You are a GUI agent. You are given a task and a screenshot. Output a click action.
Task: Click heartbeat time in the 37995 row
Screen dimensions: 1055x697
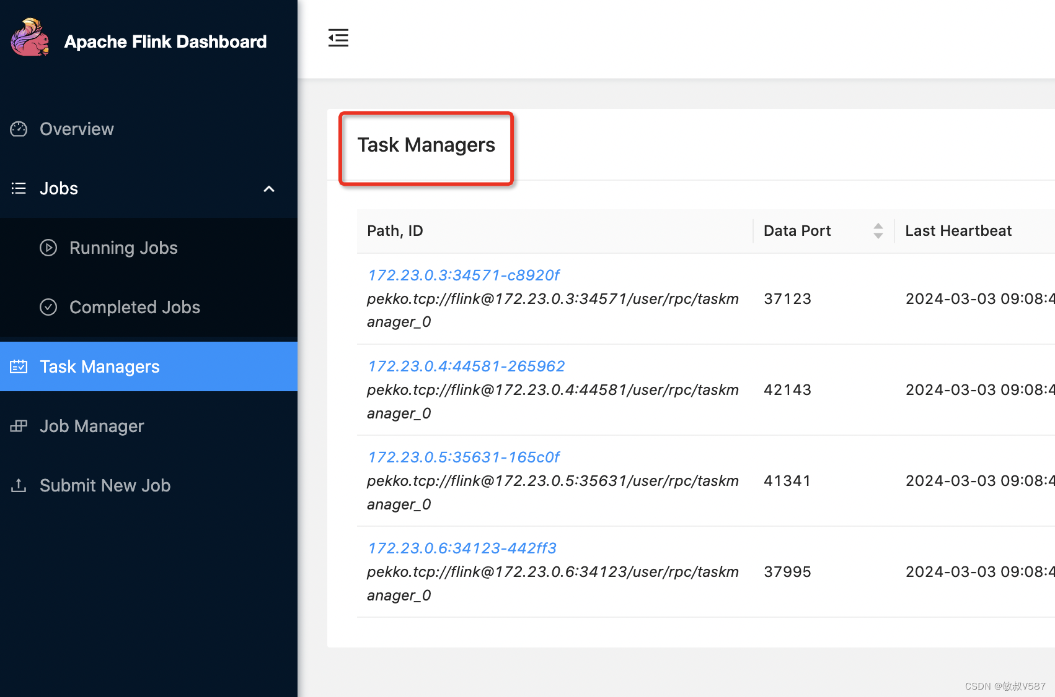pyautogui.click(x=980, y=572)
